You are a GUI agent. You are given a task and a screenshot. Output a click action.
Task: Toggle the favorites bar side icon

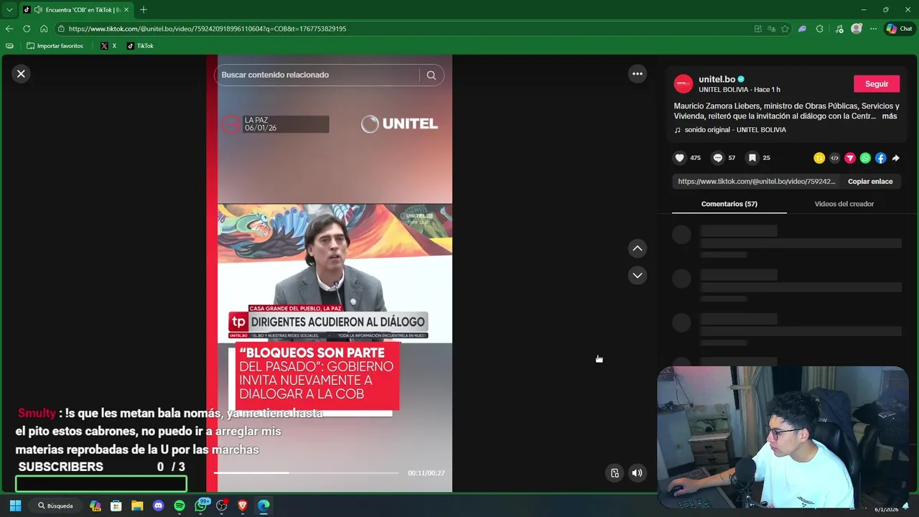coord(9,46)
